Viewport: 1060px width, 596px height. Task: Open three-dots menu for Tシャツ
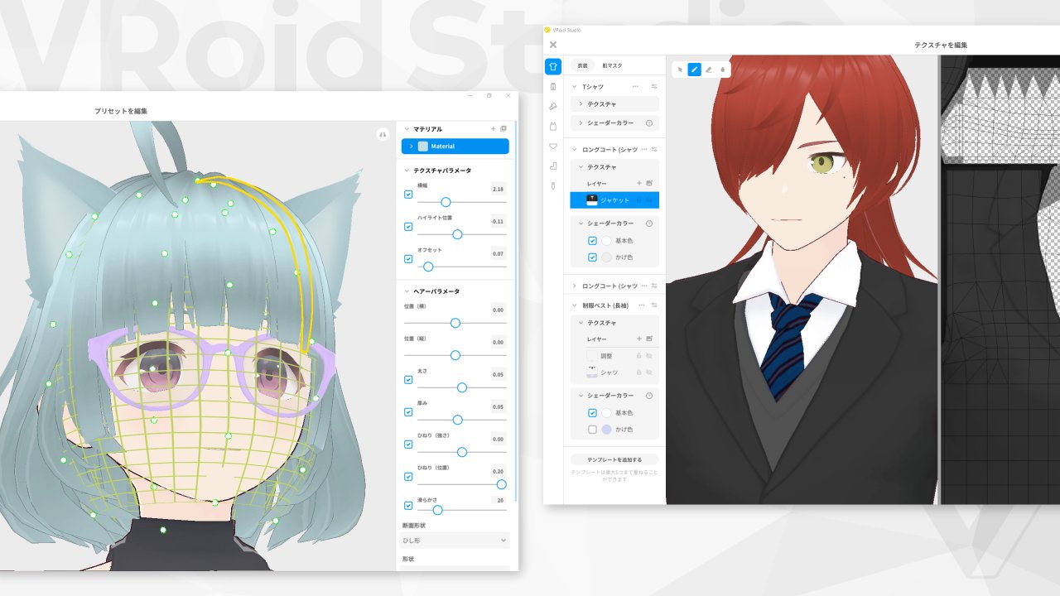tap(636, 86)
